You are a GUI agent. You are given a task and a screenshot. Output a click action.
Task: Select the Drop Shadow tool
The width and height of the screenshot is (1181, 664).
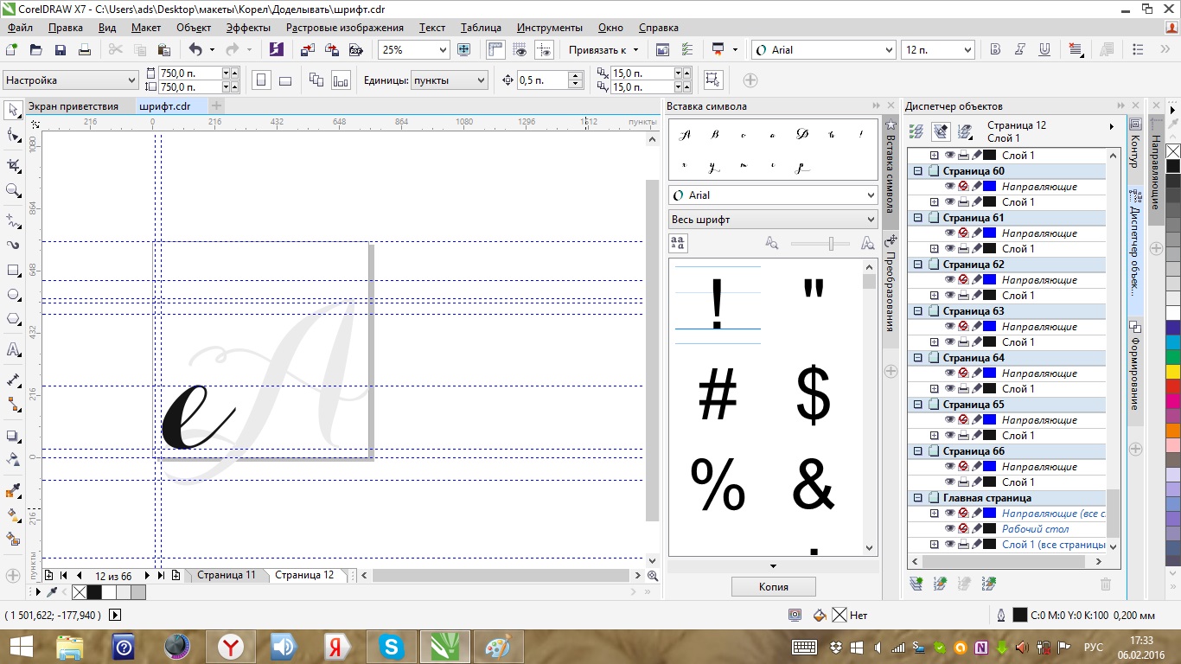[13, 436]
